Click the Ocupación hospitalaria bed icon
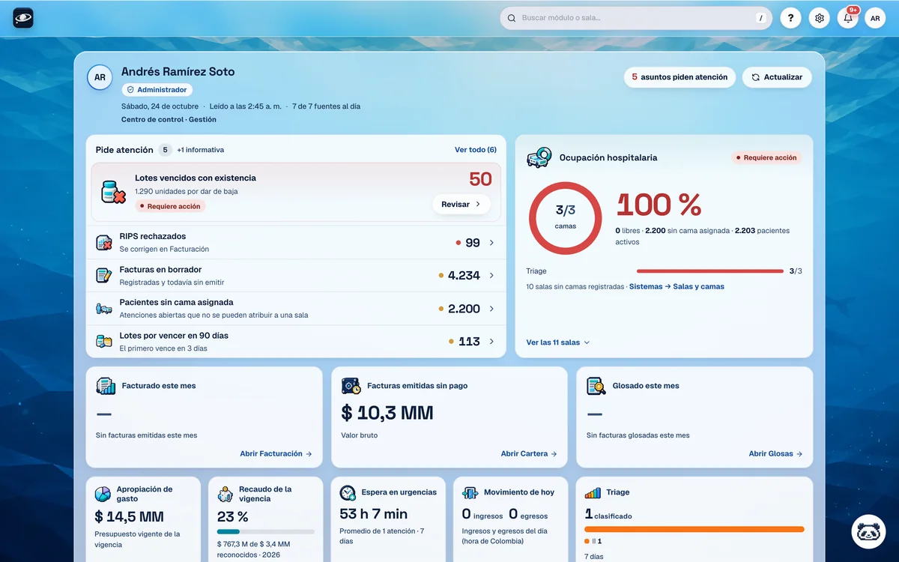 pyautogui.click(x=539, y=158)
